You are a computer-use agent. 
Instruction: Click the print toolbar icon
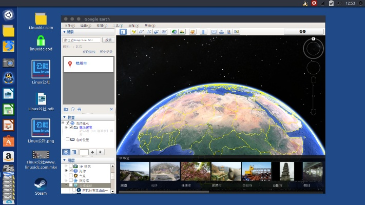click(x=221, y=32)
